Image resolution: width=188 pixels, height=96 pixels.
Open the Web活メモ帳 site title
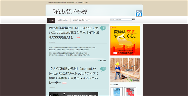[70, 12]
